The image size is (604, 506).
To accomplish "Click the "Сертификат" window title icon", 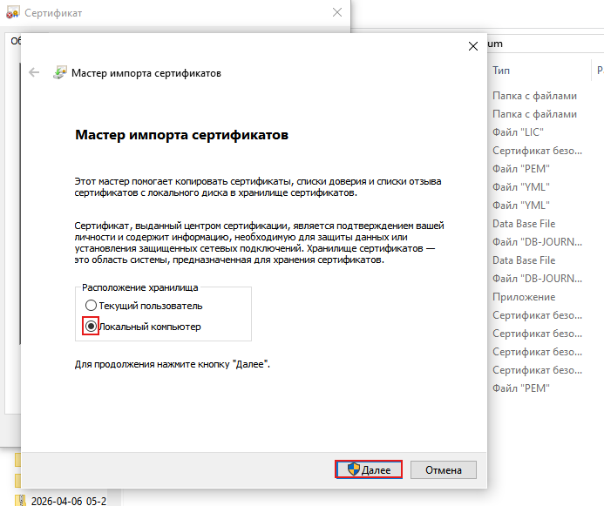I will click(x=12, y=13).
